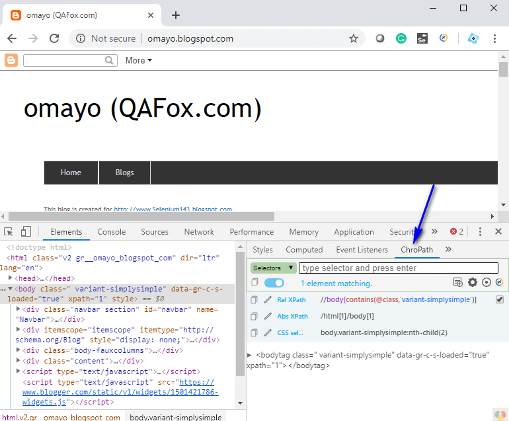Open a new browser tab with plus button
Viewport: 509px width, 421px height.
[176, 15]
